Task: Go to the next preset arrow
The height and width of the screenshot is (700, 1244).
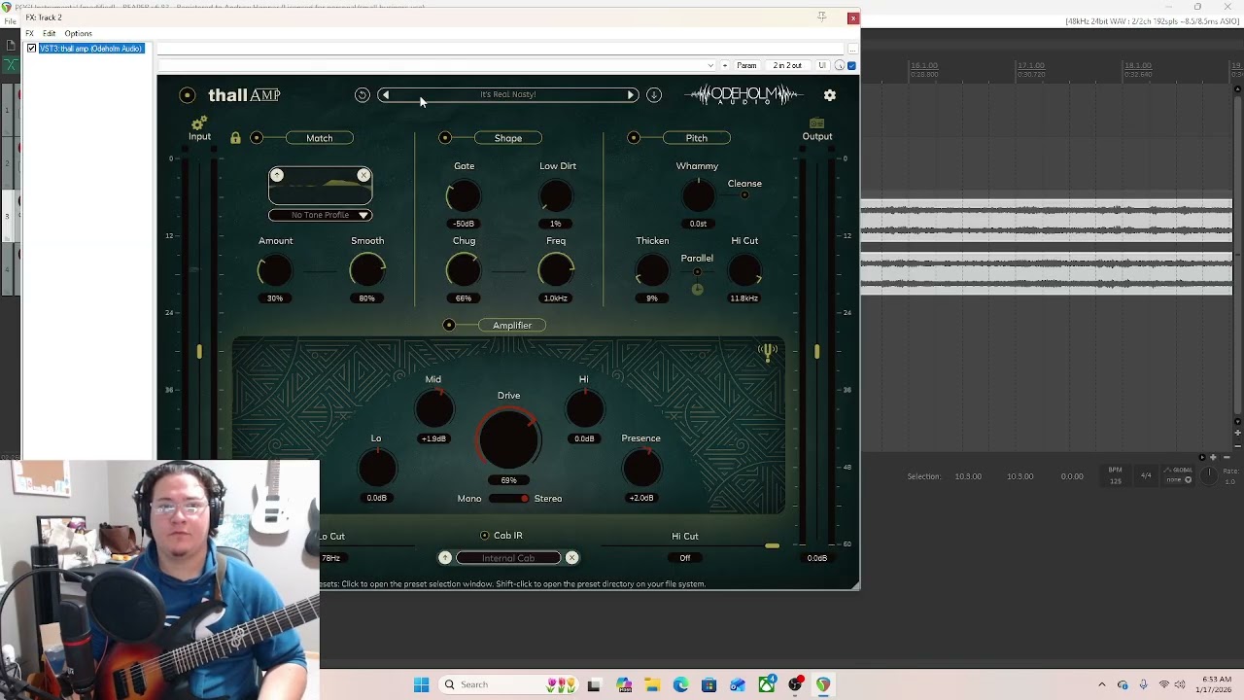Action: pos(631,95)
